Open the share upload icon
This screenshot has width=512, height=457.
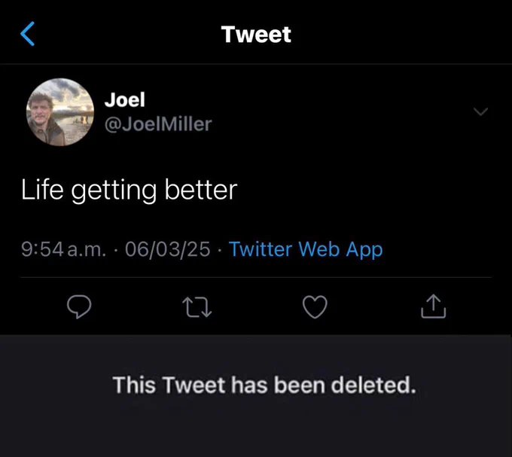tap(433, 306)
